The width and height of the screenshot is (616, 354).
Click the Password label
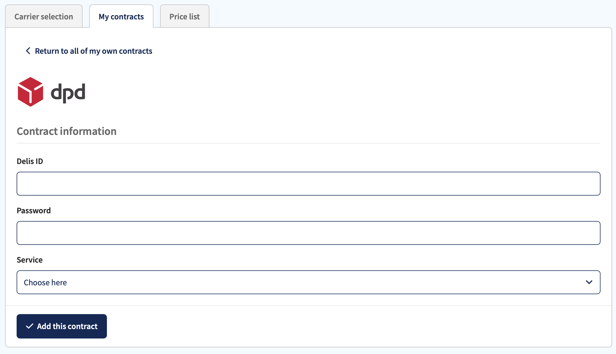(x=34, y=211)
